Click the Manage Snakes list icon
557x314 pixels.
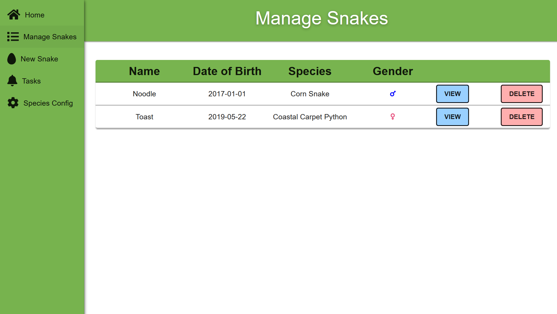(x=13, y=37)
